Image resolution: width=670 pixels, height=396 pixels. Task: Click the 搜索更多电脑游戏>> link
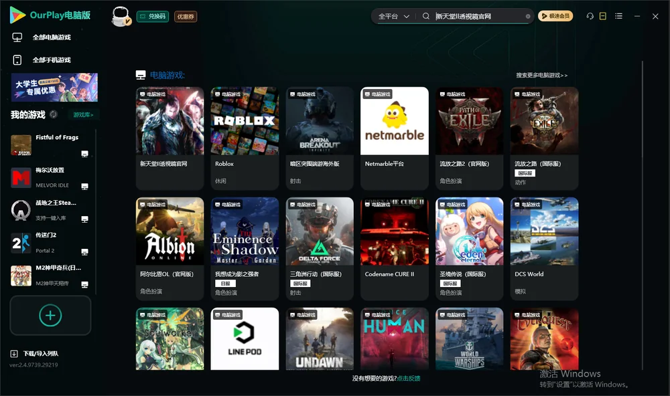coord(542,75)
